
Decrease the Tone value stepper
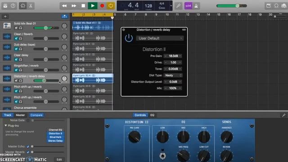coord(166,69)
